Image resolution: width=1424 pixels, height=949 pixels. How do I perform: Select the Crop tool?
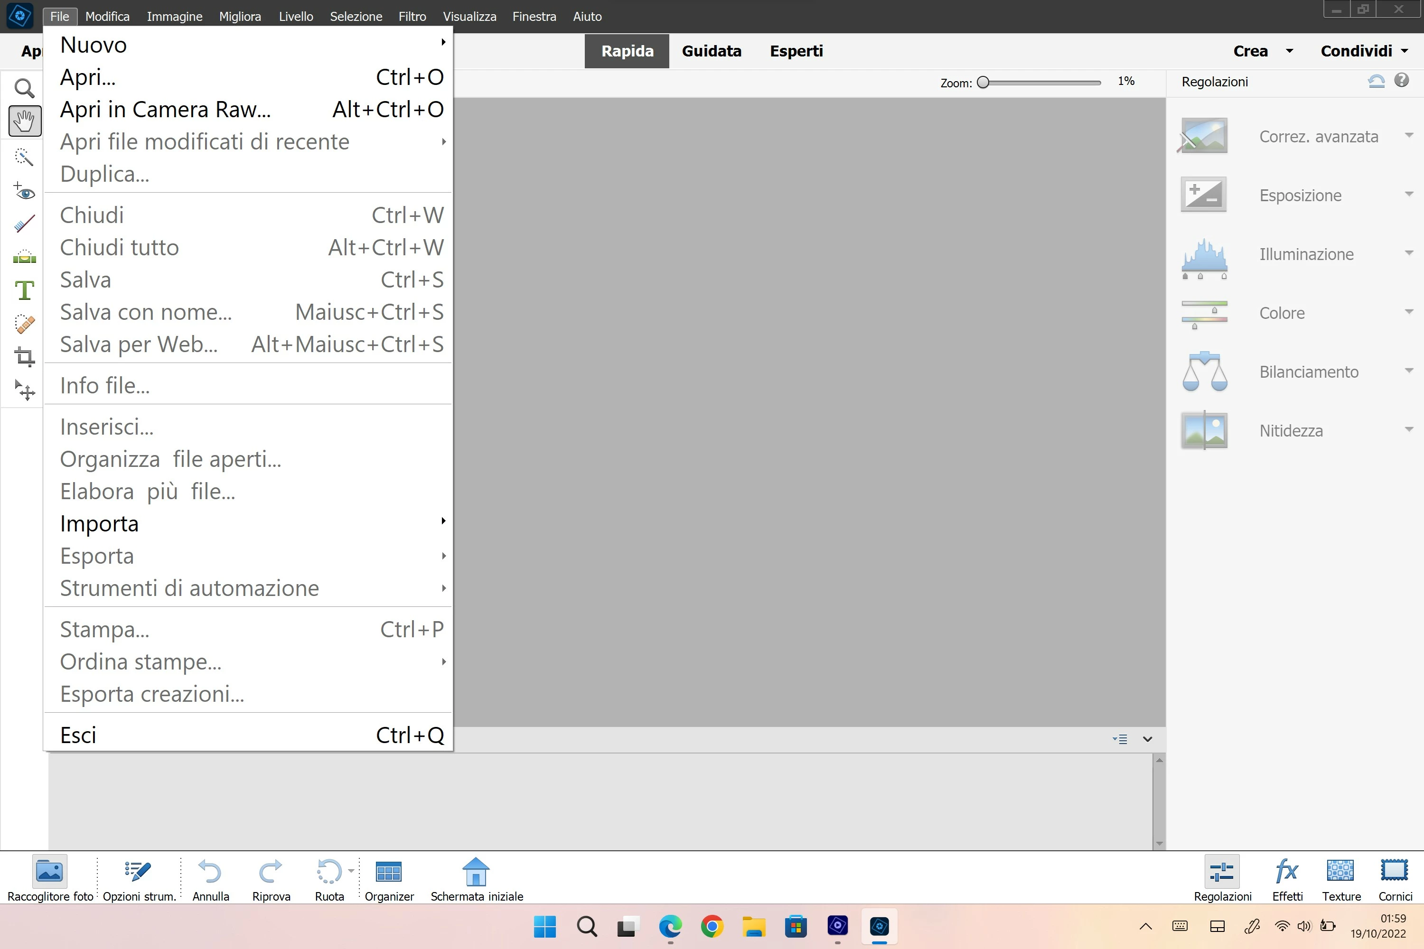coord(24,356)
